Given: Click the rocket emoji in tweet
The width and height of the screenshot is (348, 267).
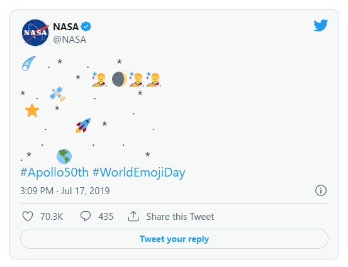Looking at the screenshot, I should click(83, 126).
